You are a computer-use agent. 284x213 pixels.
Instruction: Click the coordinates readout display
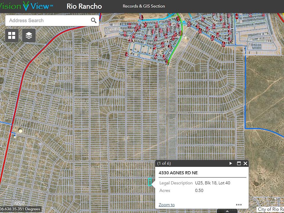(20, 209)
